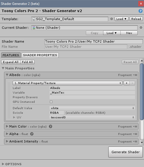Expand the OPTIONS section

pyautogui.click(x=3, y=164)
